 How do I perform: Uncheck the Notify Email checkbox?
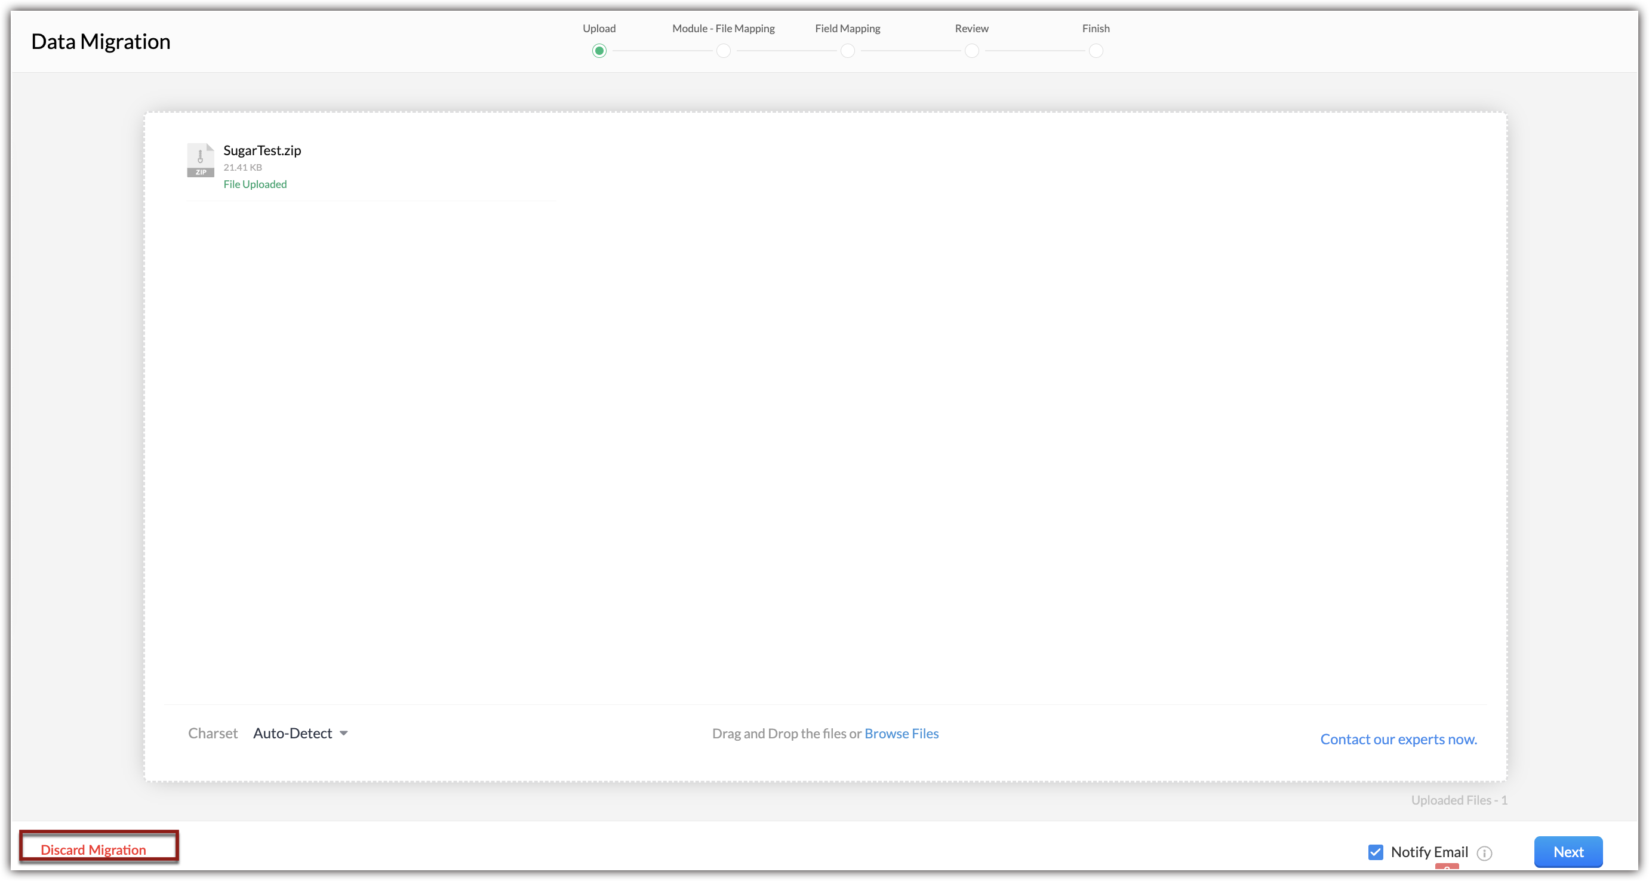click(x=1375, y=852)
